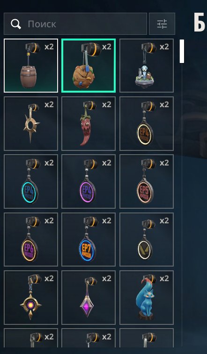Select the cyan-rimmed EP4 badge buddy

tap(31, 181)
